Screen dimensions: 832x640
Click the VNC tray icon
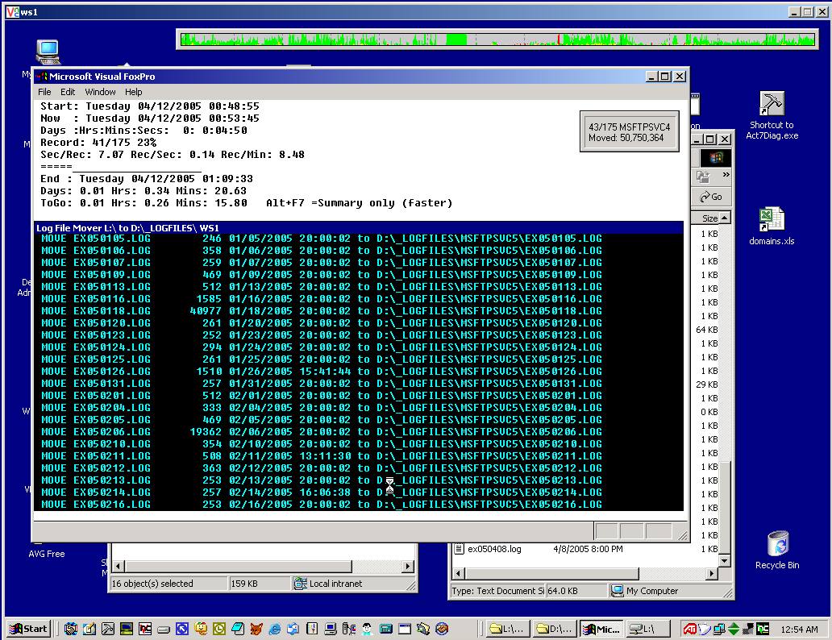click(x=763, y=629)
